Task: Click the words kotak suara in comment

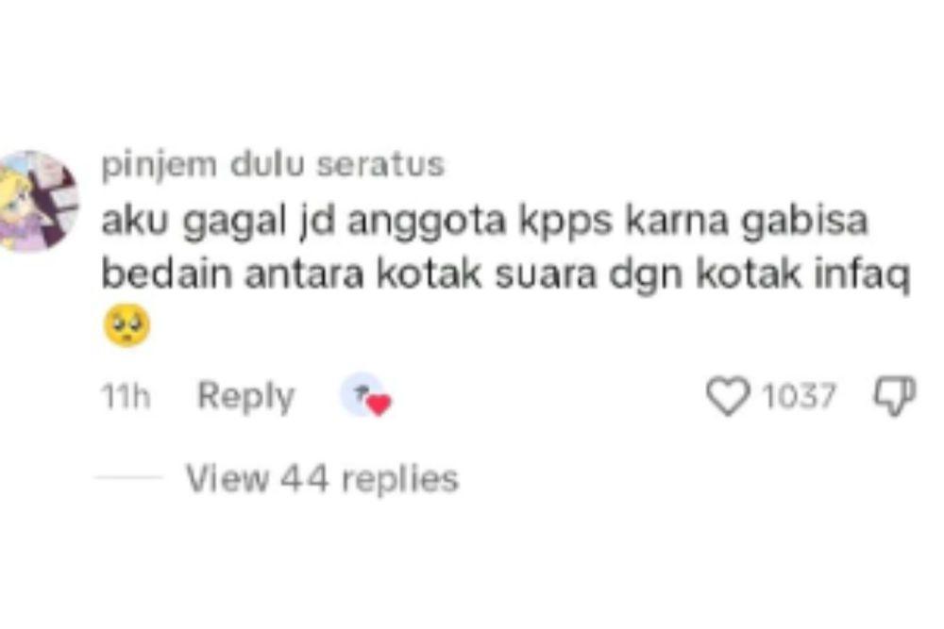Action: 486,274
